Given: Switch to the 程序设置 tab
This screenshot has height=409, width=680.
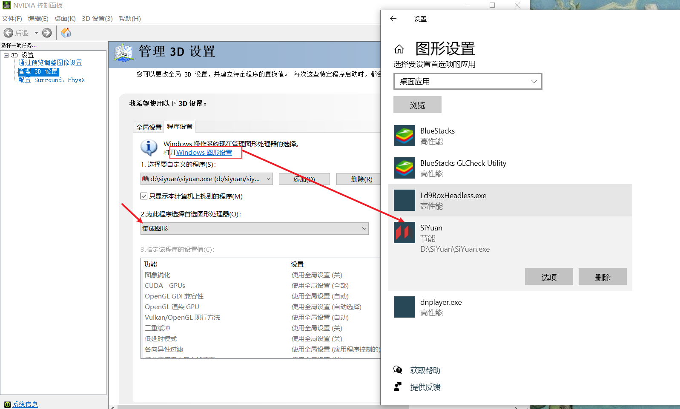Looking at the screenshot, I should 180,126.
